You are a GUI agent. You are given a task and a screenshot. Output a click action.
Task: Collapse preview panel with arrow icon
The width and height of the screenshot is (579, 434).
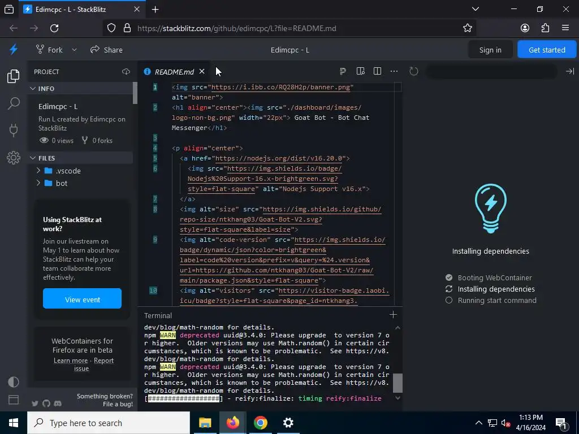570,71
